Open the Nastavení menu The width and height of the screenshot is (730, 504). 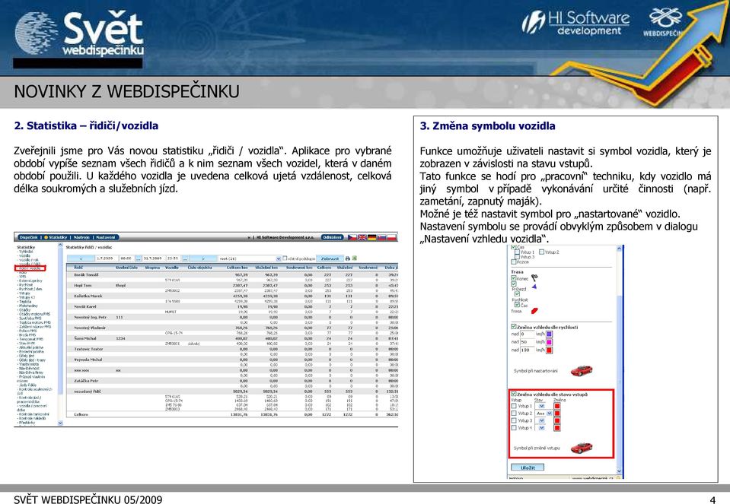coord(106,238)
